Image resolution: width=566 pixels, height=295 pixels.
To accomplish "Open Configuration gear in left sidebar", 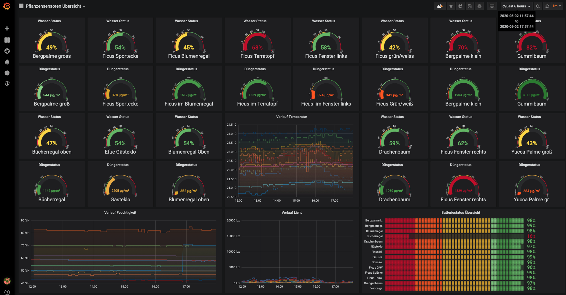I will (7, 73).
